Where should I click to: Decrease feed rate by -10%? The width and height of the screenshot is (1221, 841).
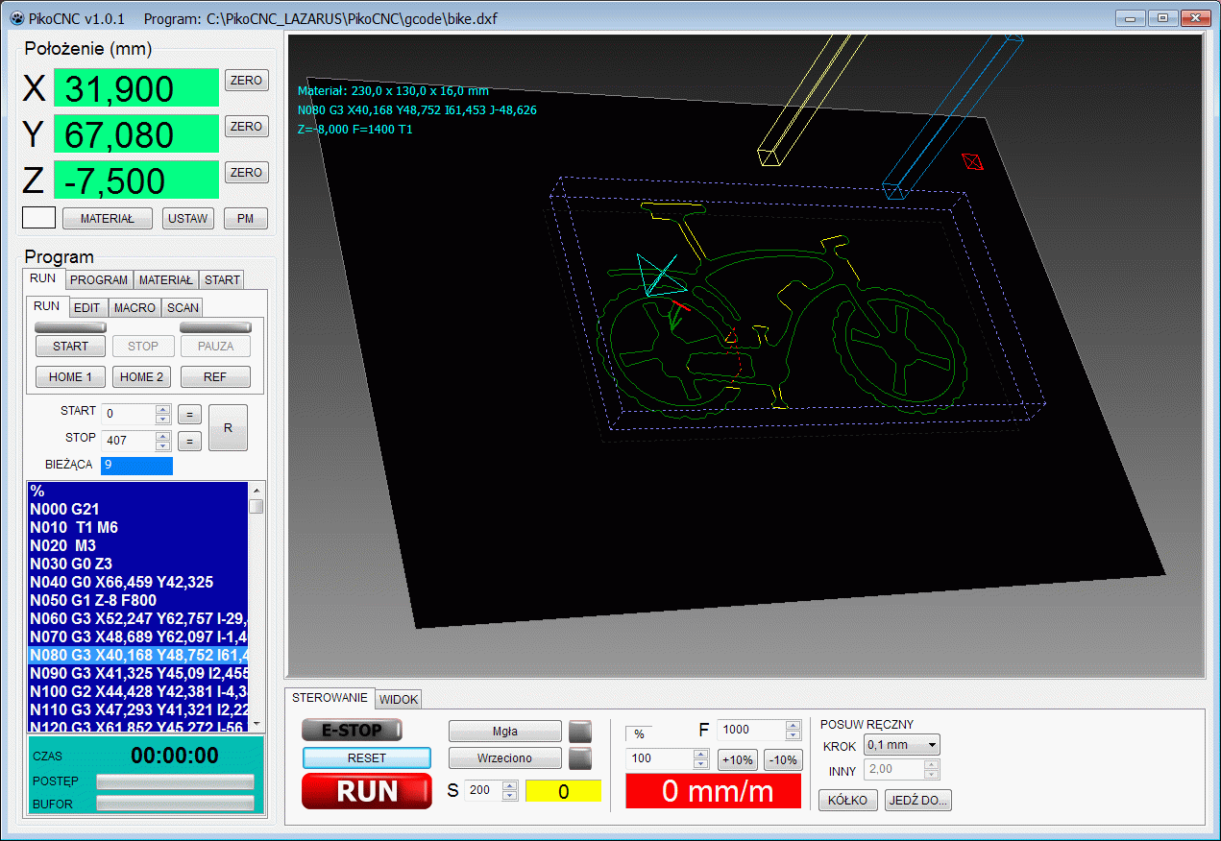[x=783, y=760]
